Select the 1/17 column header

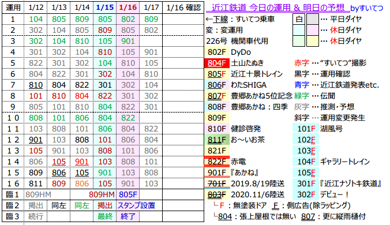pyautogui.click(x=151, y=7)
